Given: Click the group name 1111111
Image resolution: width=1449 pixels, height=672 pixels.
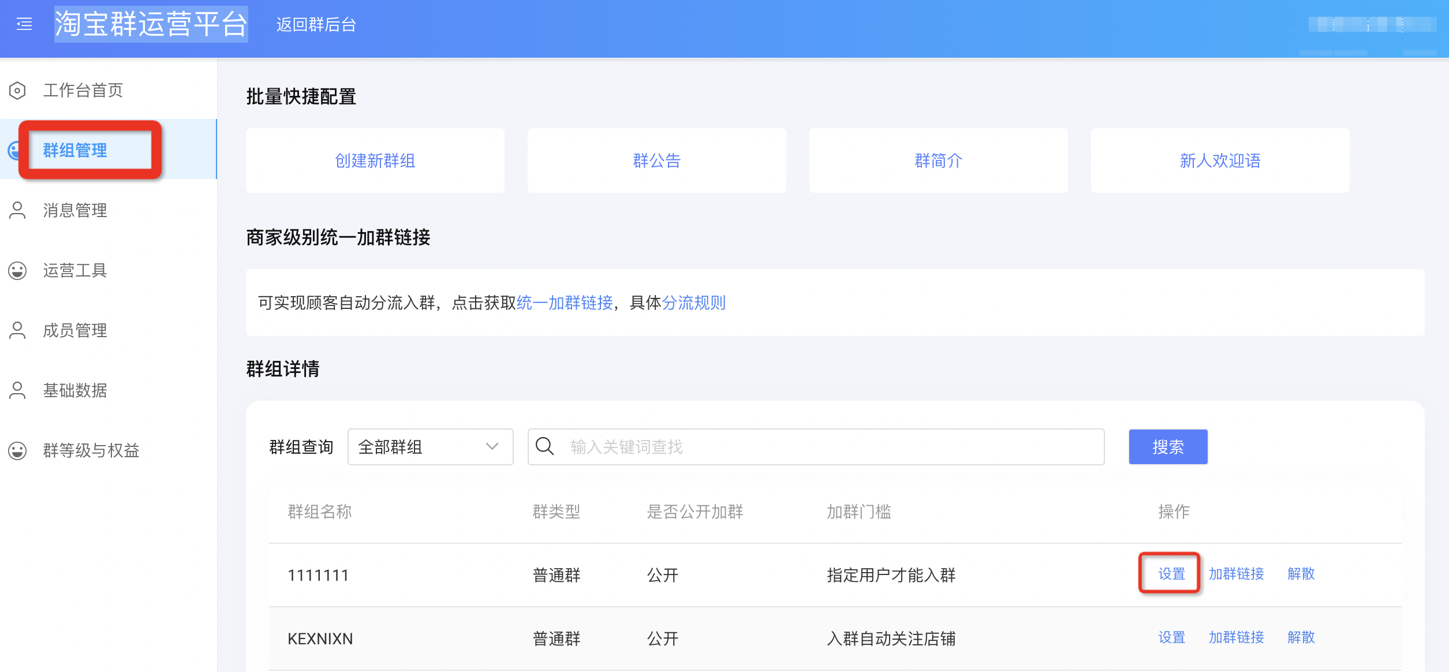Looking at the screenshot, I should click(x=318, y=575).
